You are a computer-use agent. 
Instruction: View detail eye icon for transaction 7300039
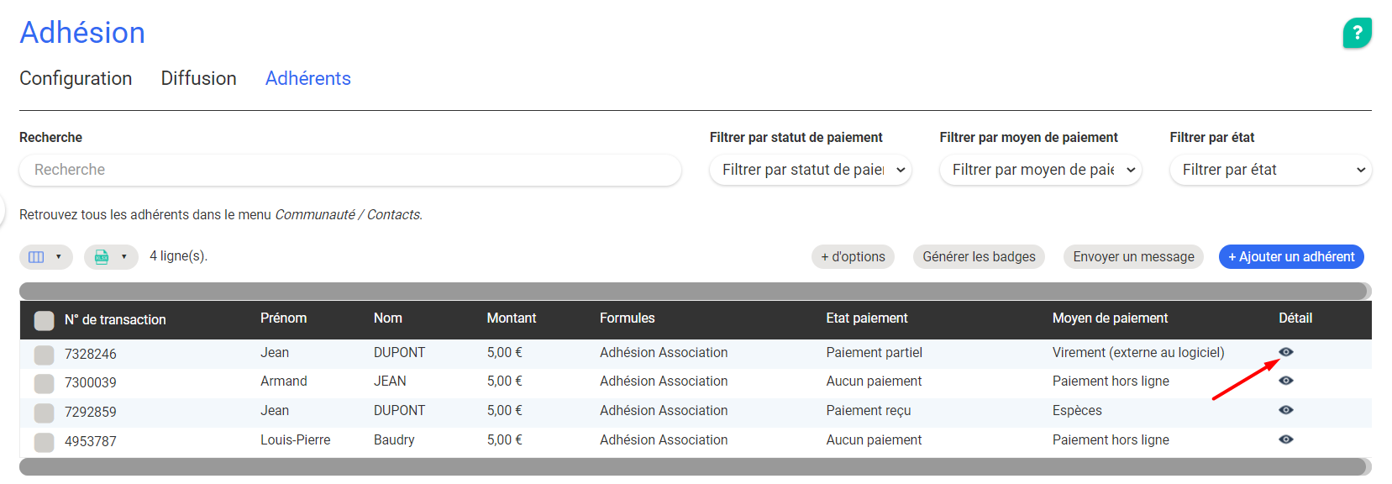(x=1285, y=381)
